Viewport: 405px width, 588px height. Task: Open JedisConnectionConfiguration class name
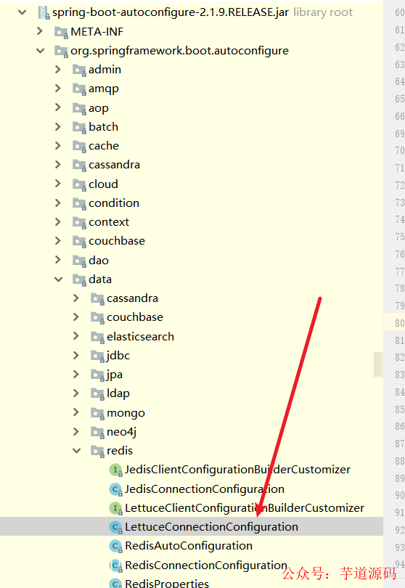pos(205,489)
